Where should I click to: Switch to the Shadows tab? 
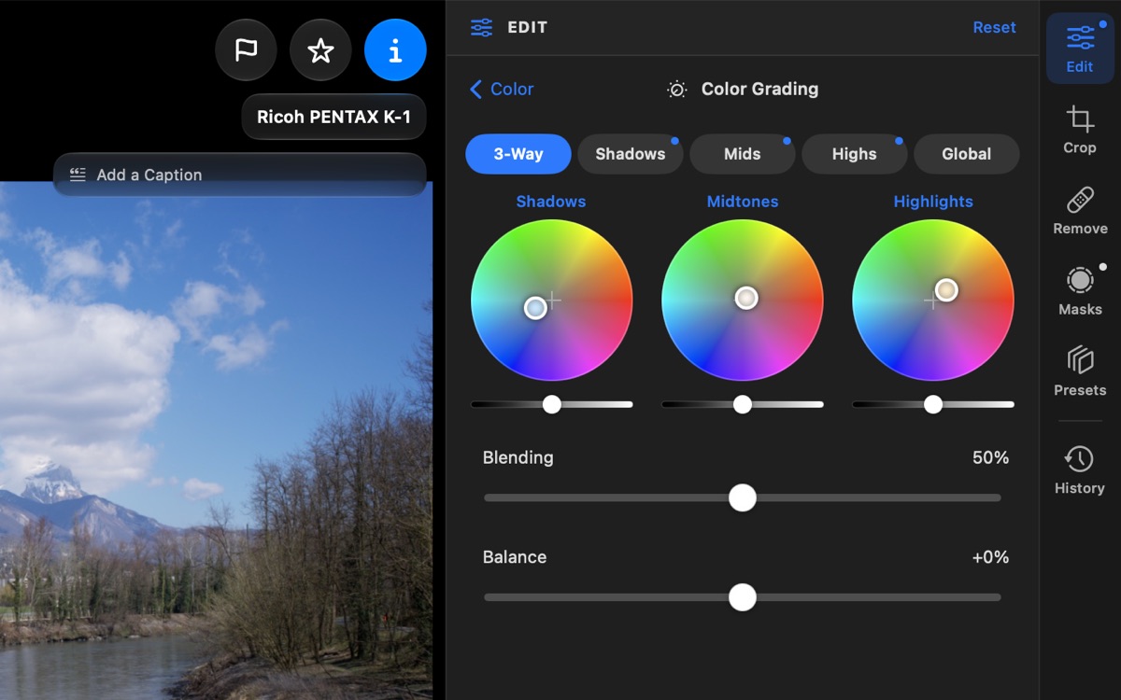[x=631, y=154]
